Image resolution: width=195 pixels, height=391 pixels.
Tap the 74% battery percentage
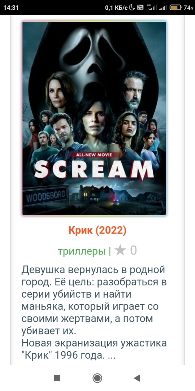tap(188, 8)
